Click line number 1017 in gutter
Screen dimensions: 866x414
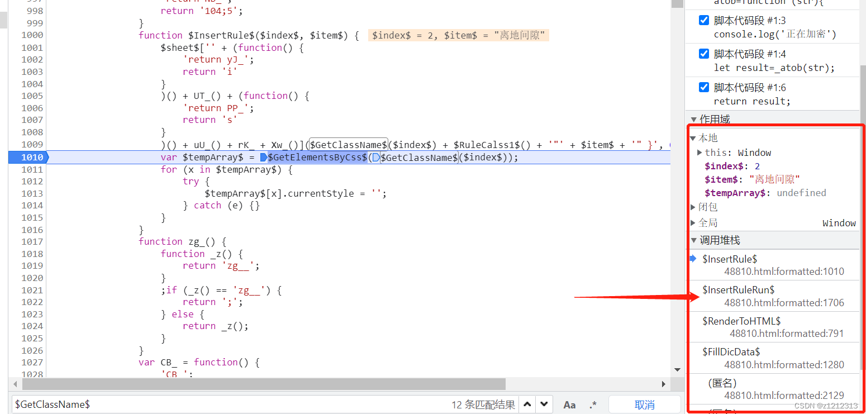pyautogui.click(x=32, y=241)
